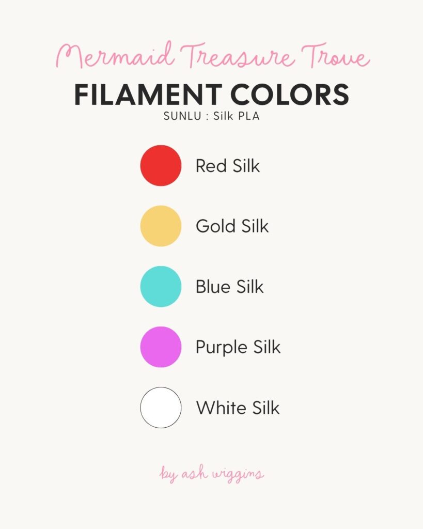The height and width of the screenshot is (529, 423).
Task: Click the by ash wiggins signature
Action: click(x=212, y=473)
